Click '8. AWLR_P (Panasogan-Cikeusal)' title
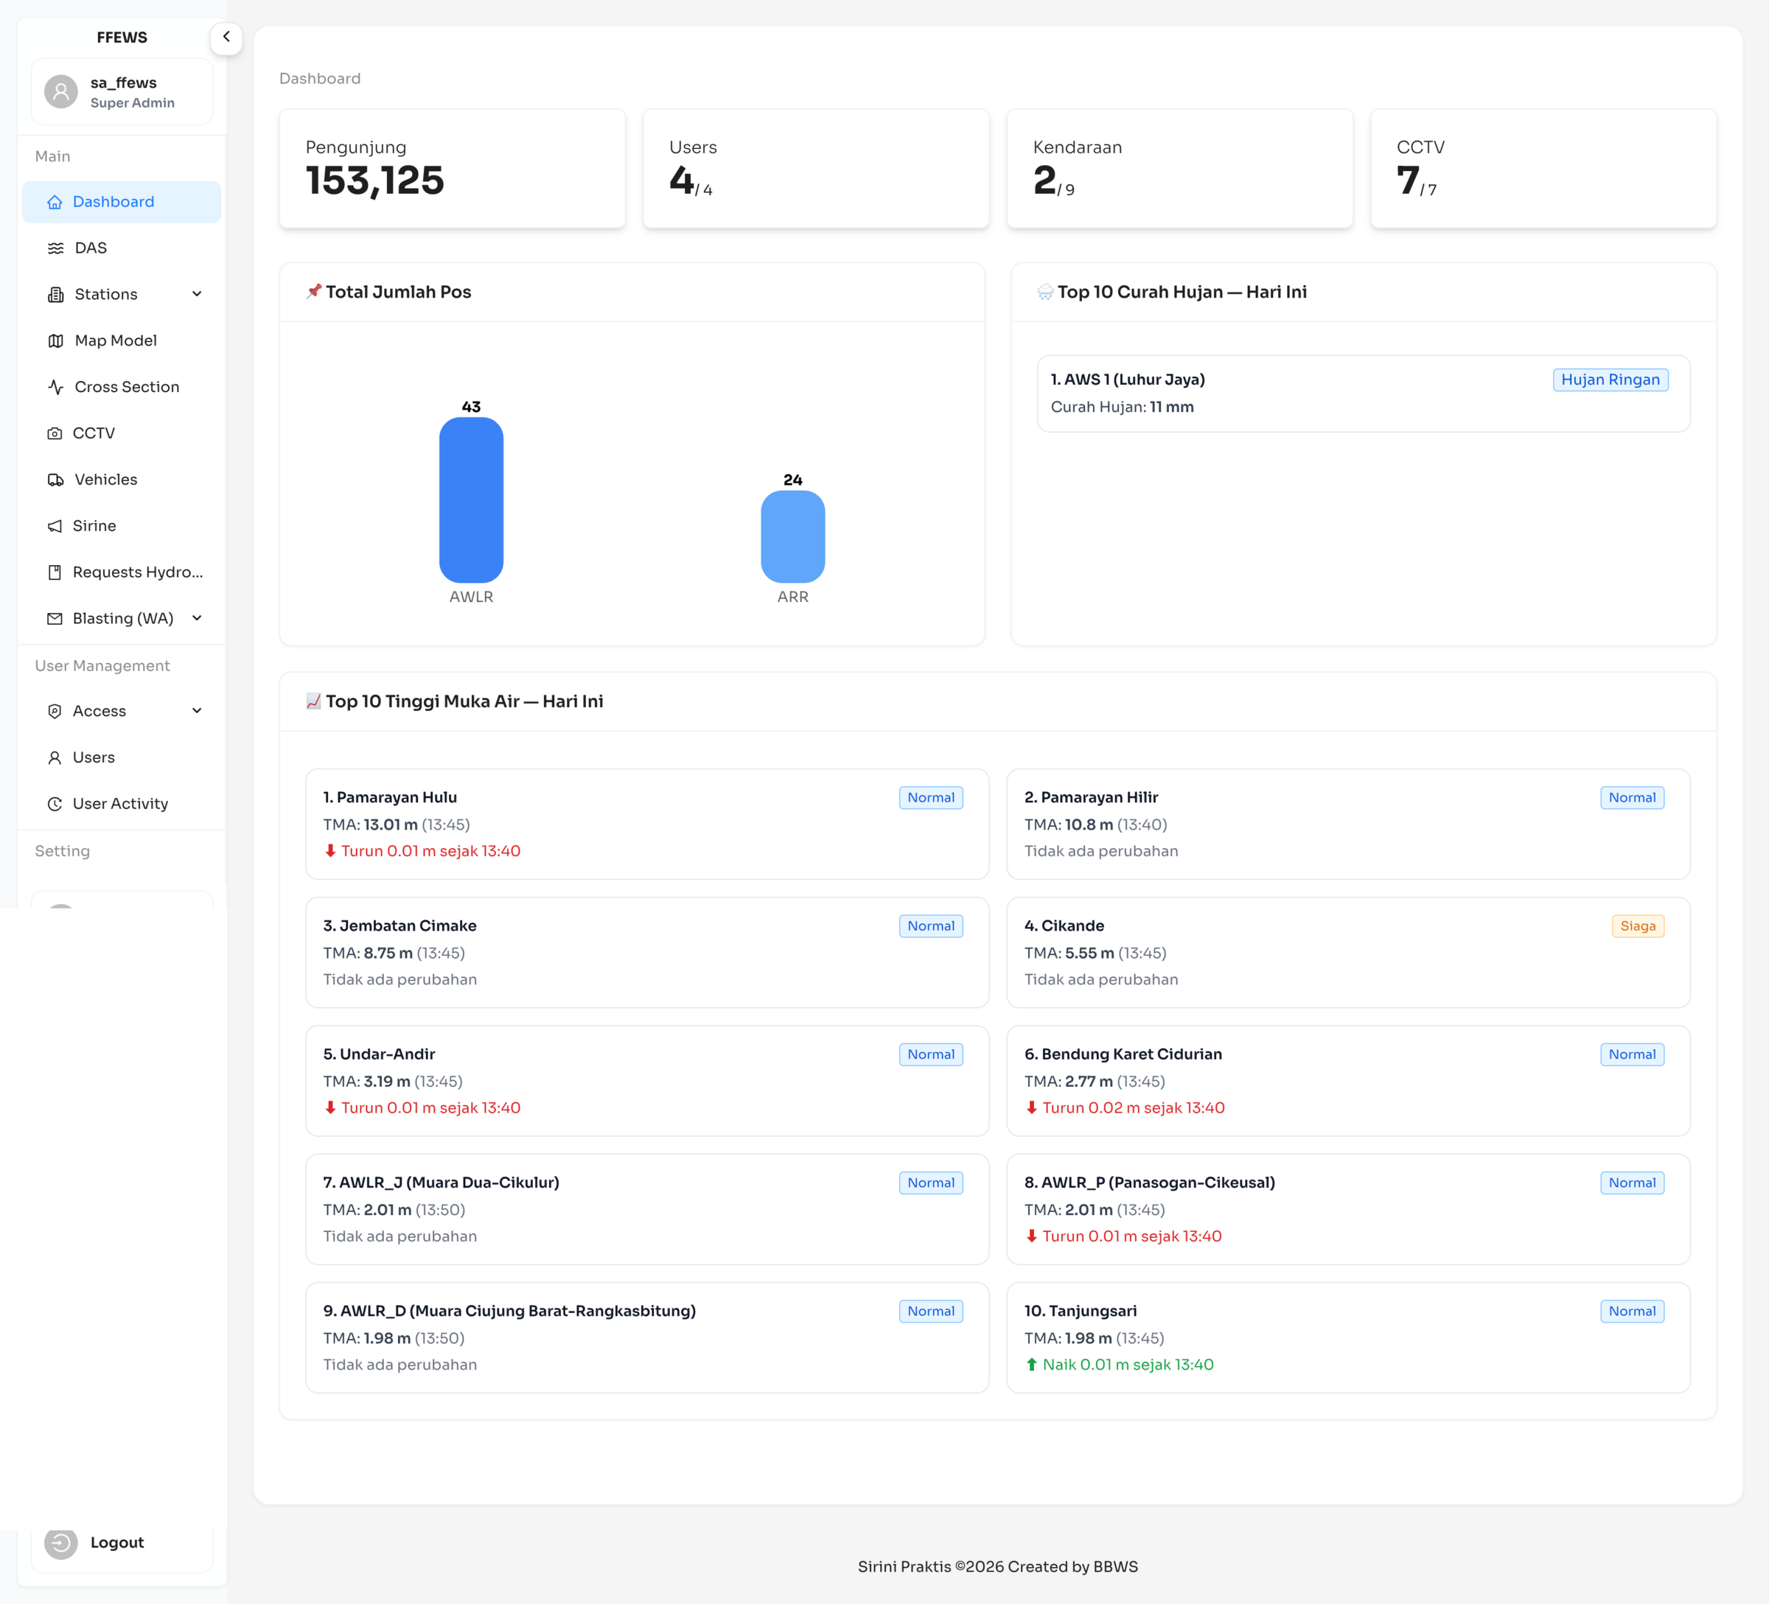 [1148, 1183]
